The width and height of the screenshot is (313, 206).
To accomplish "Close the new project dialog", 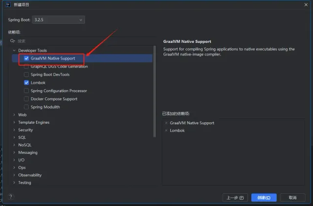I will click(306, 4).
